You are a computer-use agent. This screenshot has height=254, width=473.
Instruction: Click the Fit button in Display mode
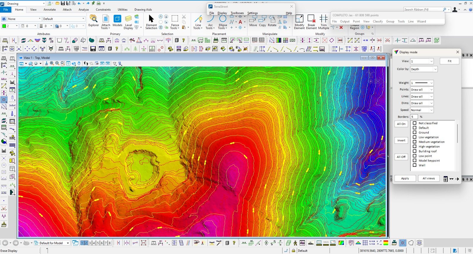point(449,61)
